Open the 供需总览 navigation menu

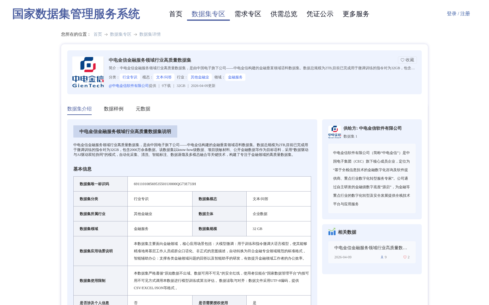(284, 14)
